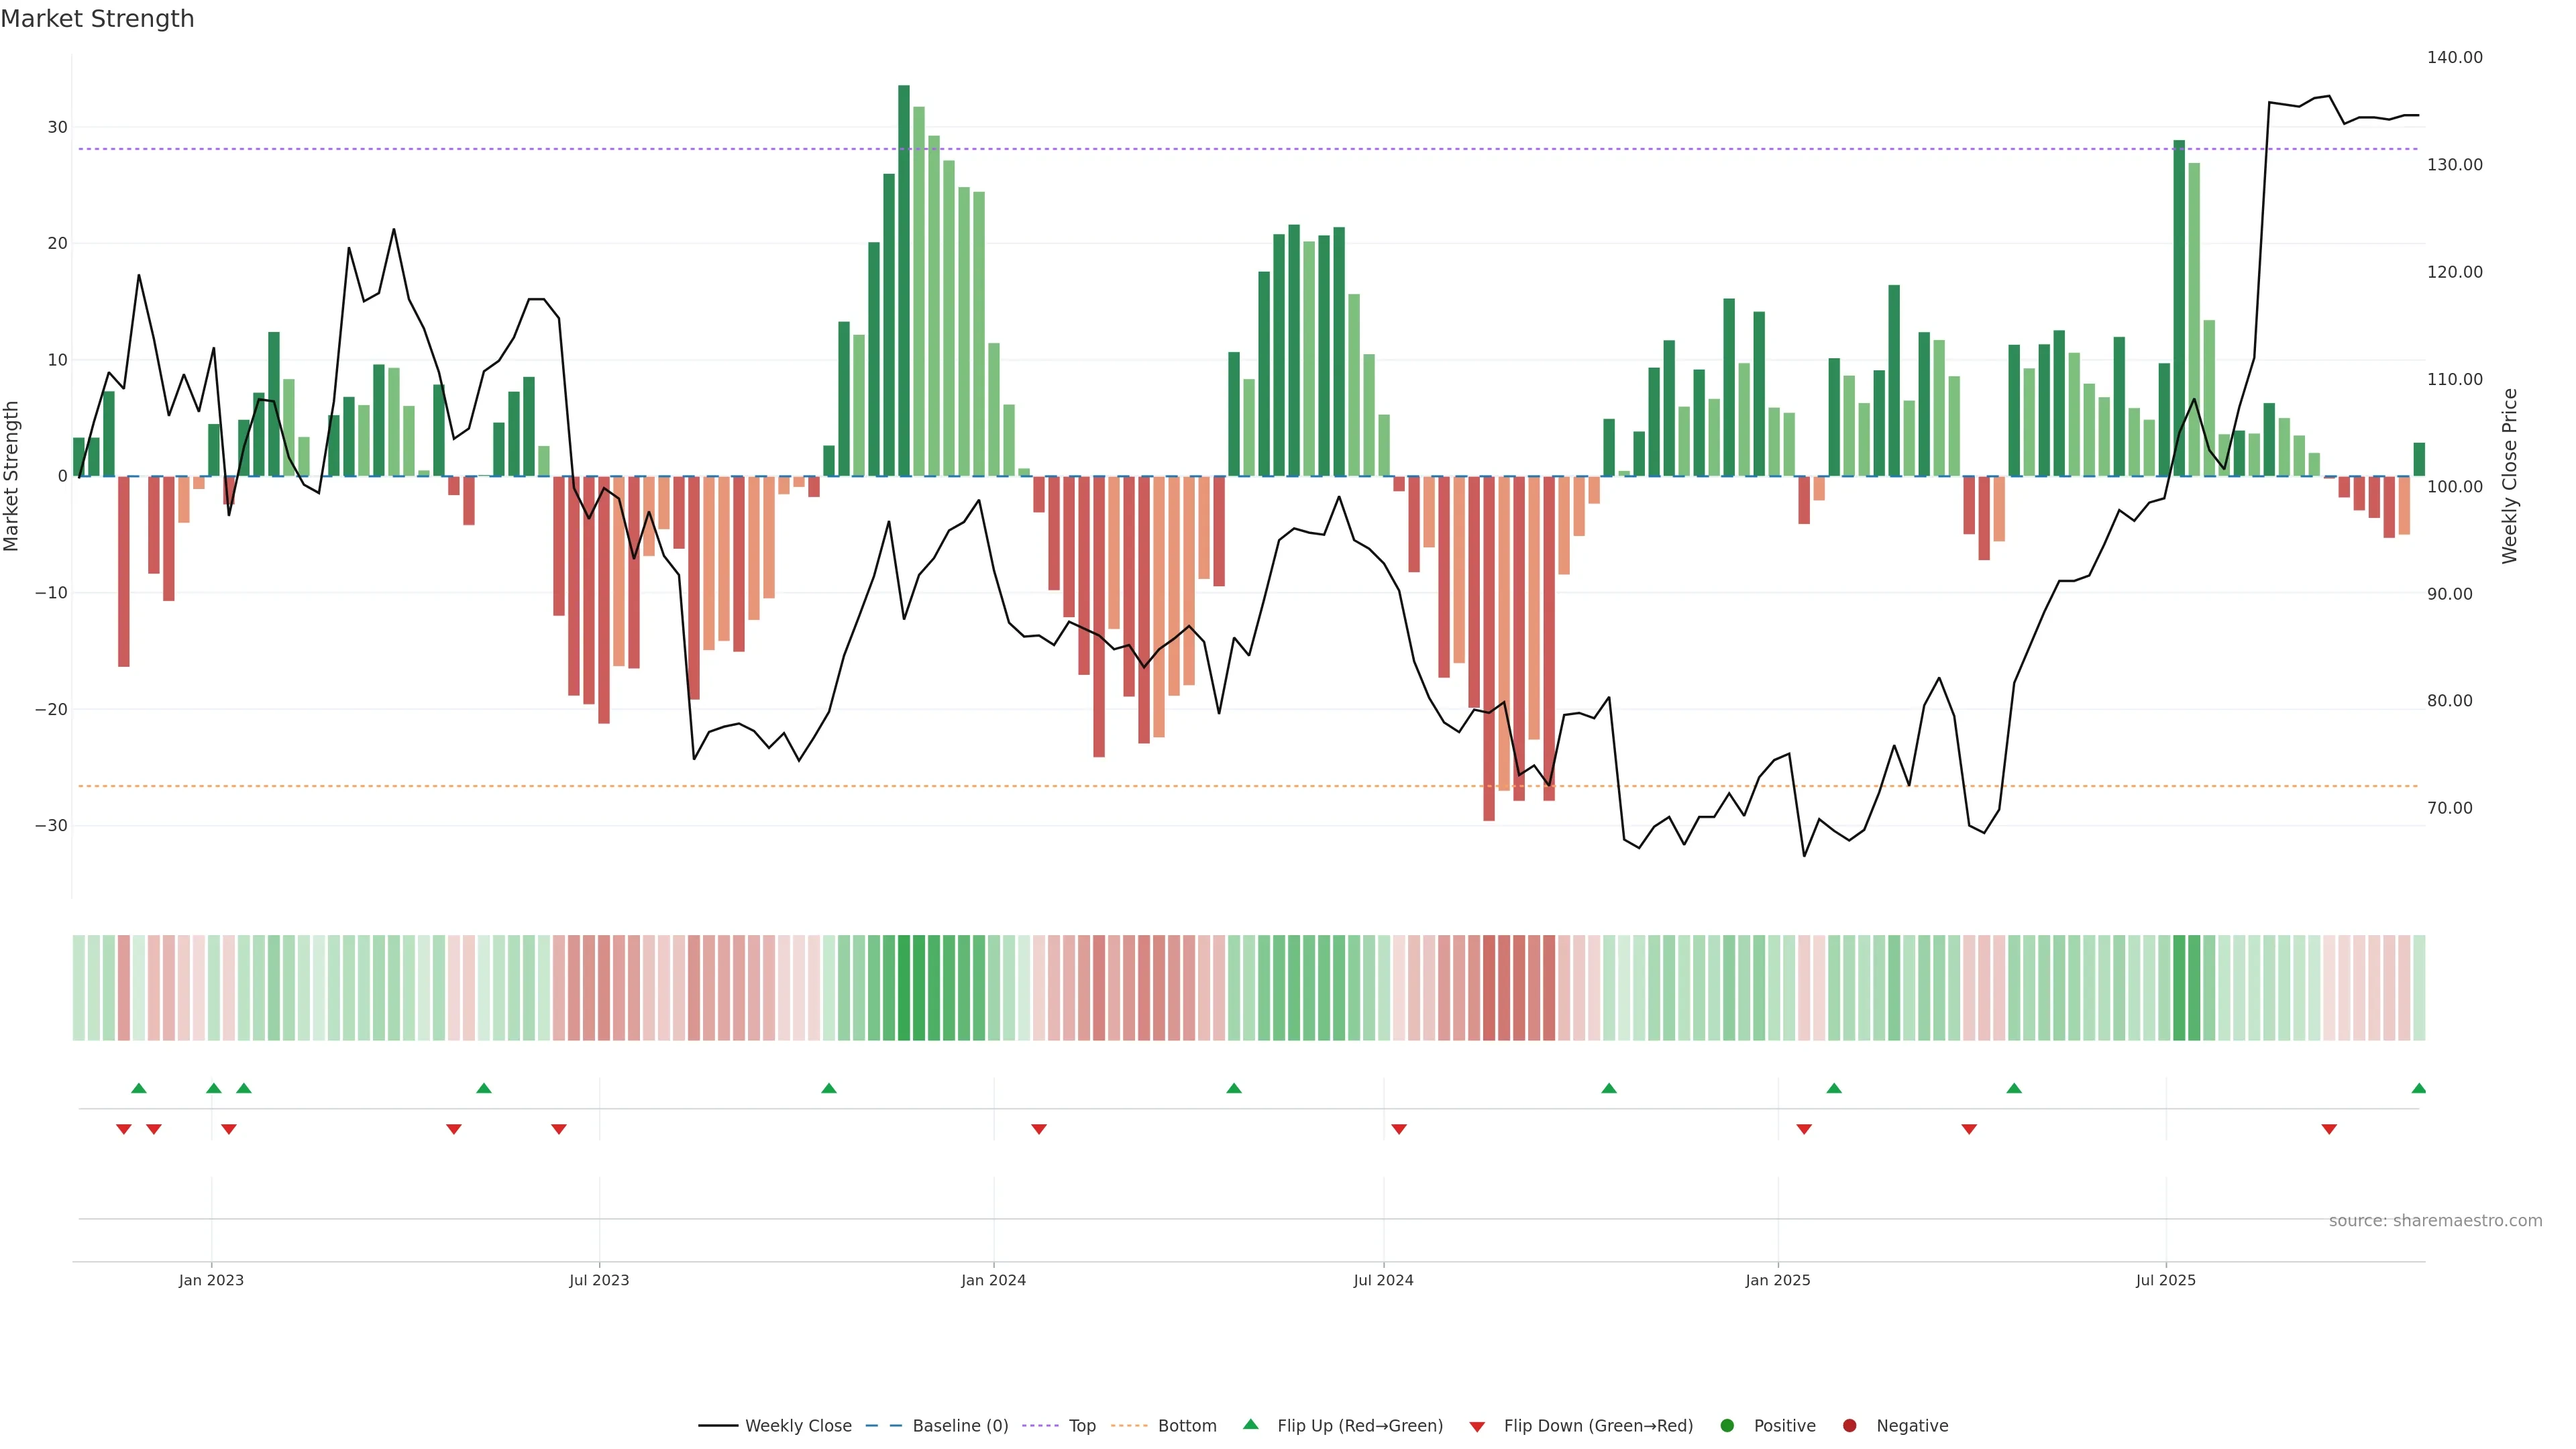This screenshot has height=1449, width=2576.
Task: Click flip-down marker just after Jan 2024
Action: click(x=1038, y=1129)
